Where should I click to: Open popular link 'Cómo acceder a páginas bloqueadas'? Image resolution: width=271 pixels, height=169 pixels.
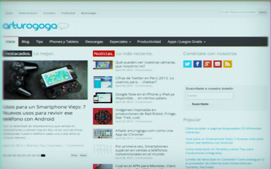click(224, 131)
